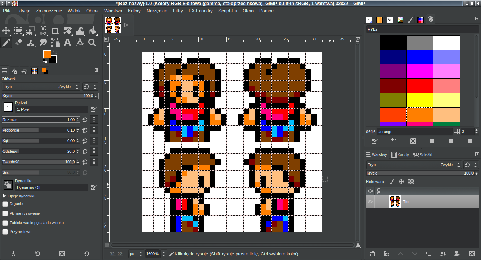Reset the Rozmiar brush size value
The image size is (481, 260).
[85, 120]
